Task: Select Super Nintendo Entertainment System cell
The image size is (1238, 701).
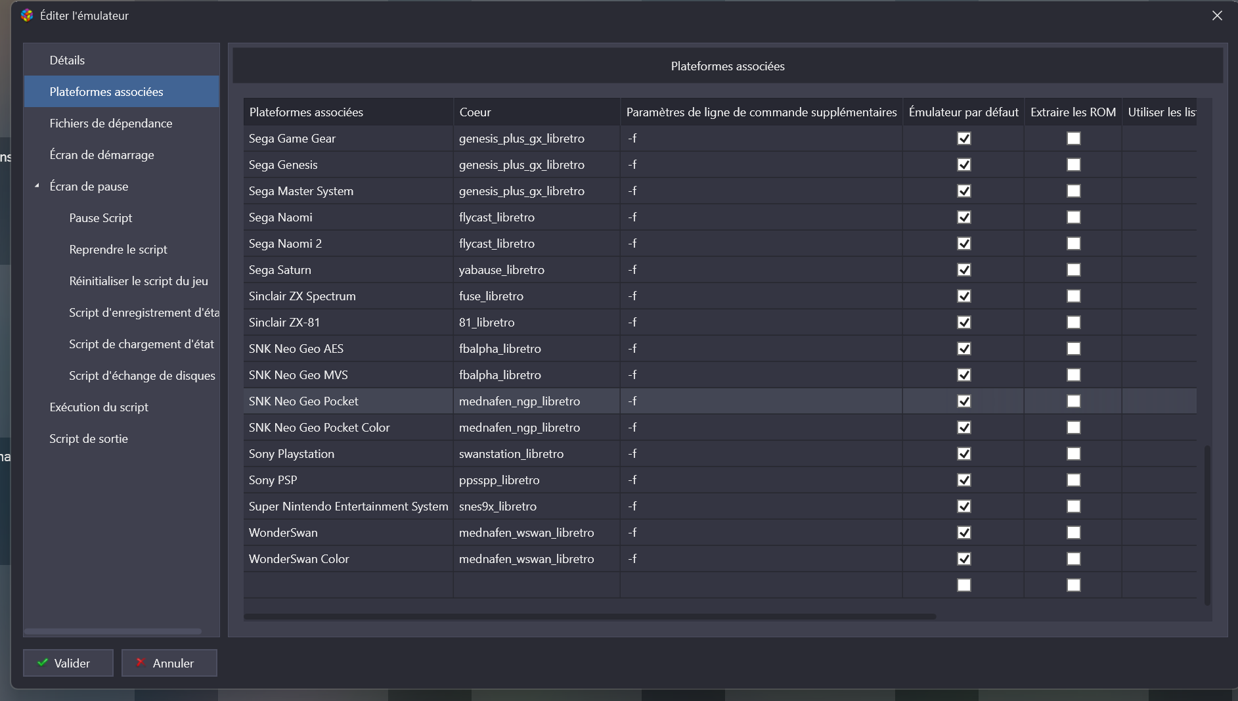Action: 348,506
